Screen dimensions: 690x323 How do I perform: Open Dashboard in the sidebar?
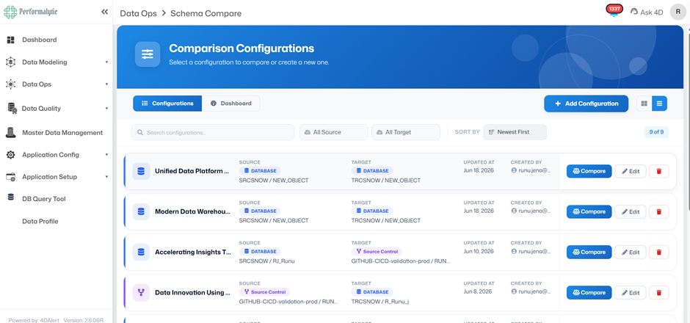[x=39, y=40]
